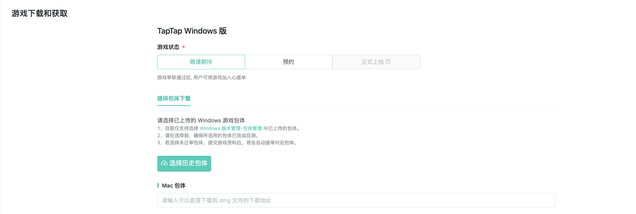
Task: Focus the Mac dmg download address field
Action: tap(356, 200)
